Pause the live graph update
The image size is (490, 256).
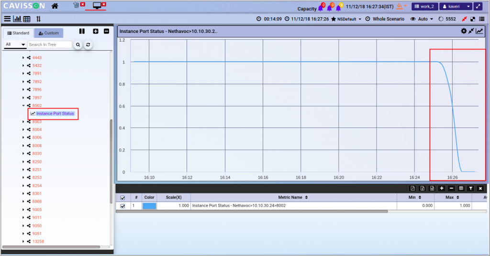click(x=82, y=31)
